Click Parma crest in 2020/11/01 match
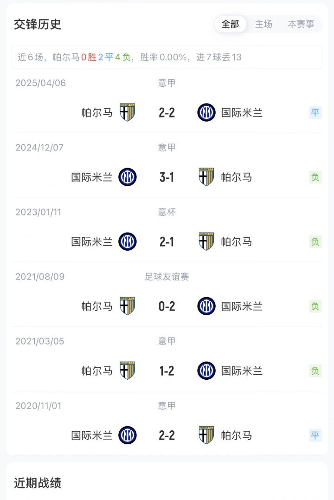This screenshot has height=500, width=334. (206, 435)
